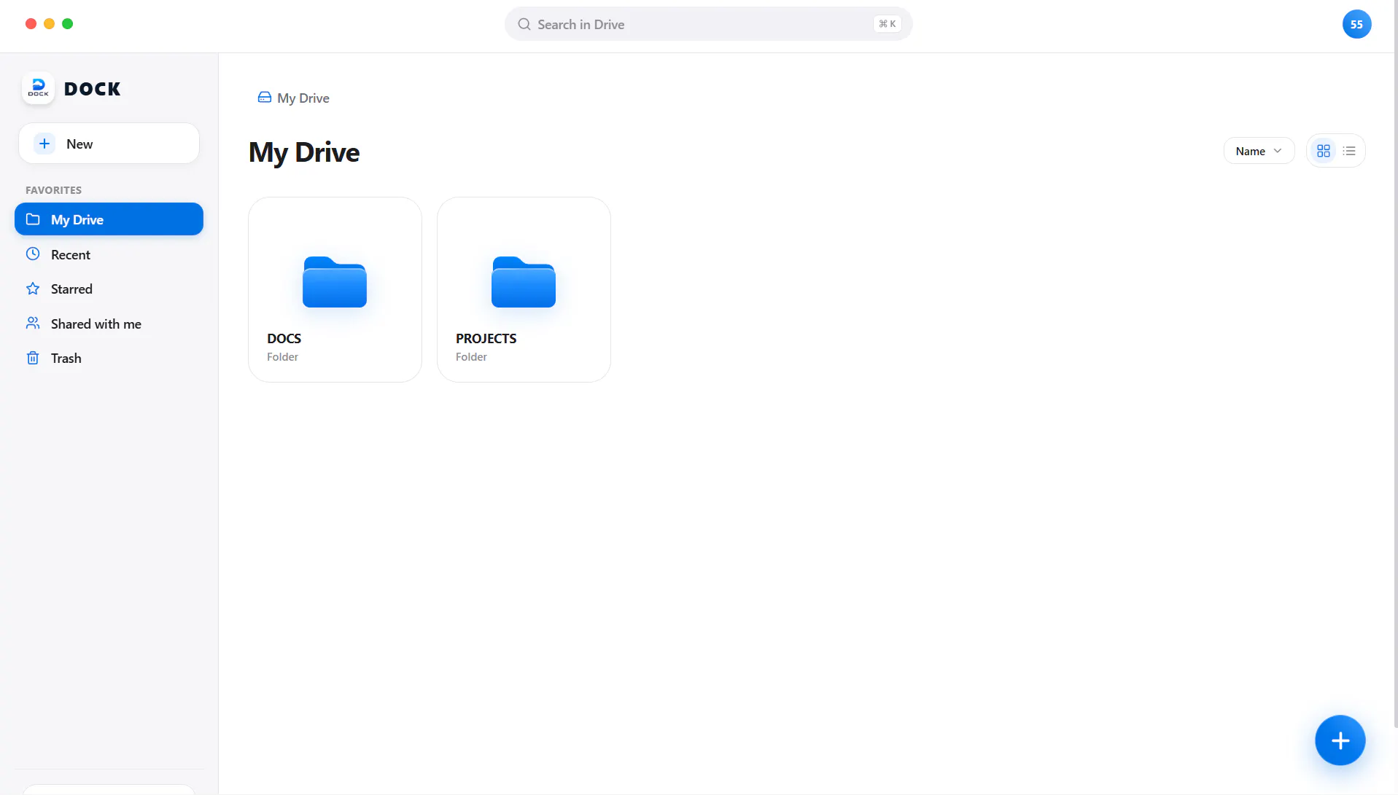Click the drive icon in breadcrumb
Viewport: 1398px width, 795px height.
coord(265,98)
